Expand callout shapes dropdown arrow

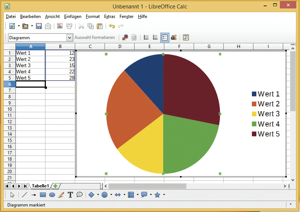(x=151, y=195)
